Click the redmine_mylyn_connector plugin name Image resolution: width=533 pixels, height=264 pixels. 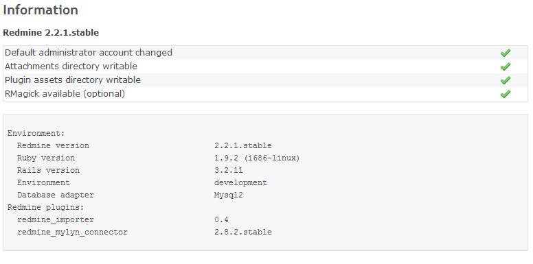(x=72, y=232)
